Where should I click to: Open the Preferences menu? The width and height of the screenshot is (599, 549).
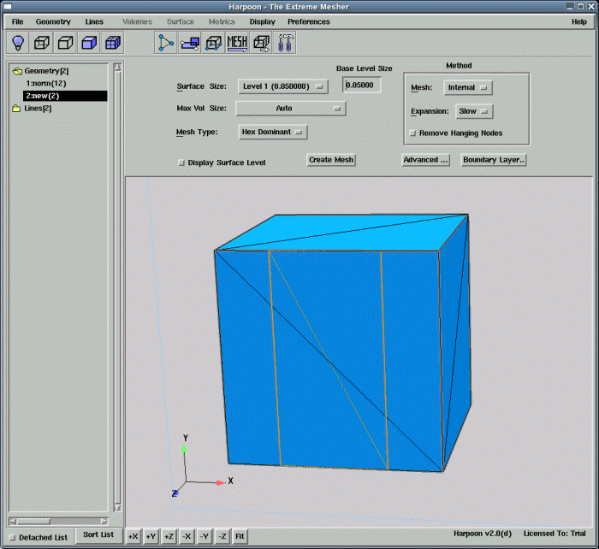(x=309, y=21)
